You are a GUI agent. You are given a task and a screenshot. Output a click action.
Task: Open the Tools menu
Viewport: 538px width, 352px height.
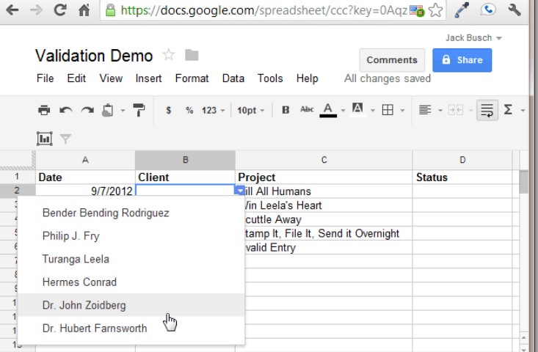point(270,78)
